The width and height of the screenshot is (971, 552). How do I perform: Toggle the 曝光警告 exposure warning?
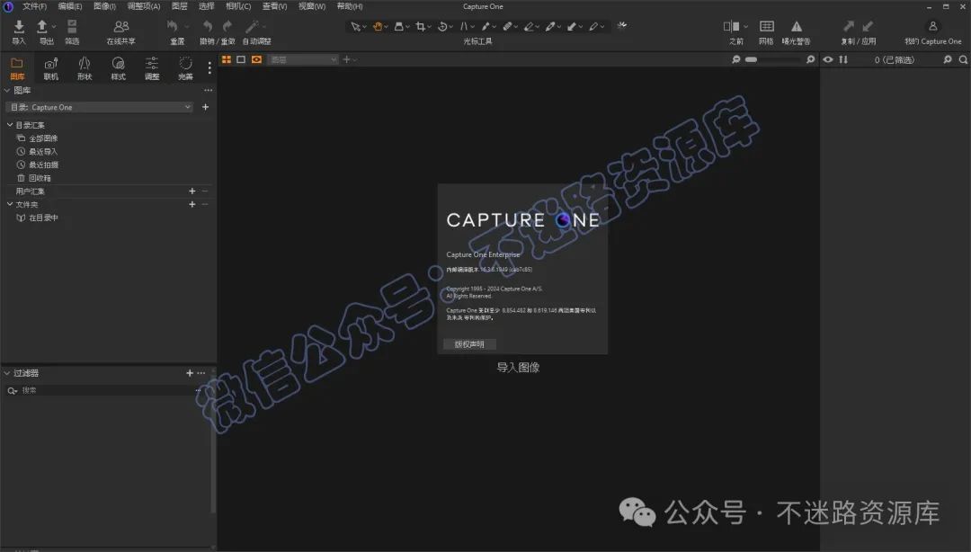coord(797,26)
